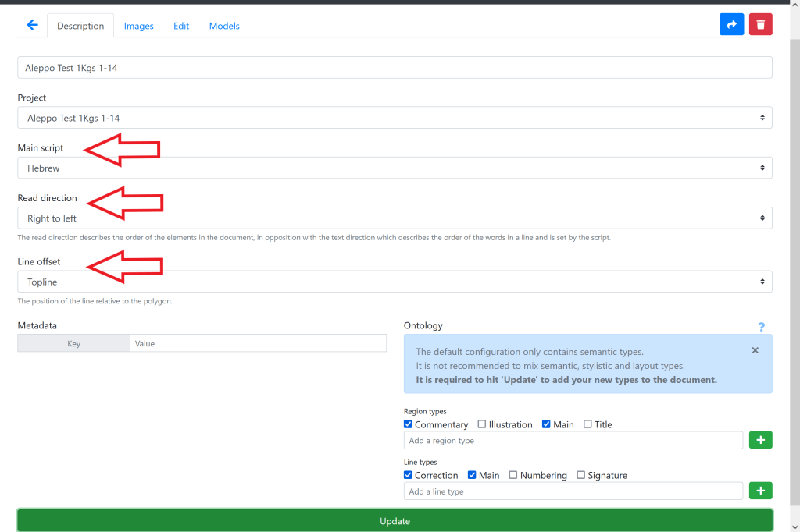The height and width of the screenshot is (532, 800).
Task: Open the Models tab
Action: tap(224, 26)
